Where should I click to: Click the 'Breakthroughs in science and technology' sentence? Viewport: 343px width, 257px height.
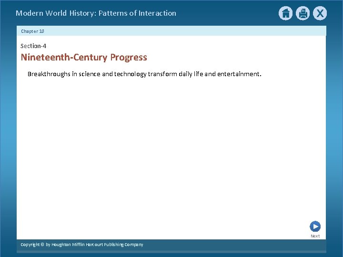(x=144, y=74)
